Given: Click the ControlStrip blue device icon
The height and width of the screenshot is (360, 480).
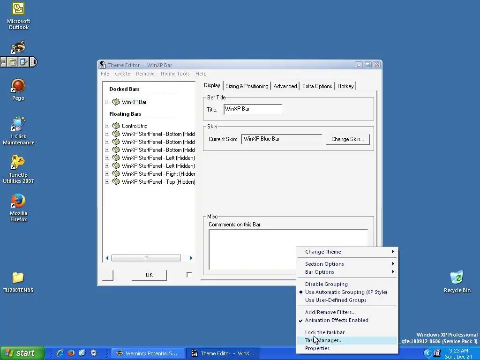Looking at the screenshot, I should point(23,62).
